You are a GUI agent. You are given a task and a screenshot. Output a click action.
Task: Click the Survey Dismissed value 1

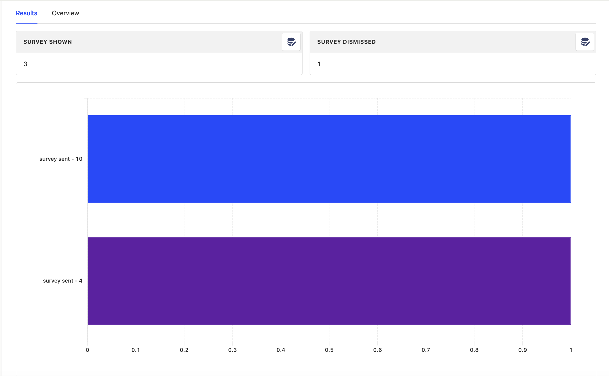(320, 64)
